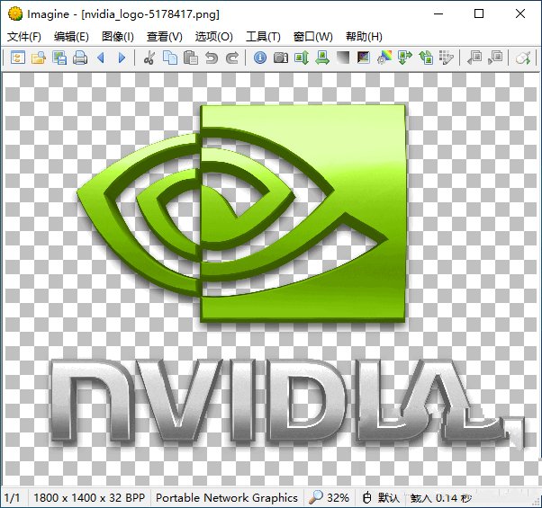Open the 窗口(W) menu
The height and width of the screenshot is (508, 542).
click(312, 36)
